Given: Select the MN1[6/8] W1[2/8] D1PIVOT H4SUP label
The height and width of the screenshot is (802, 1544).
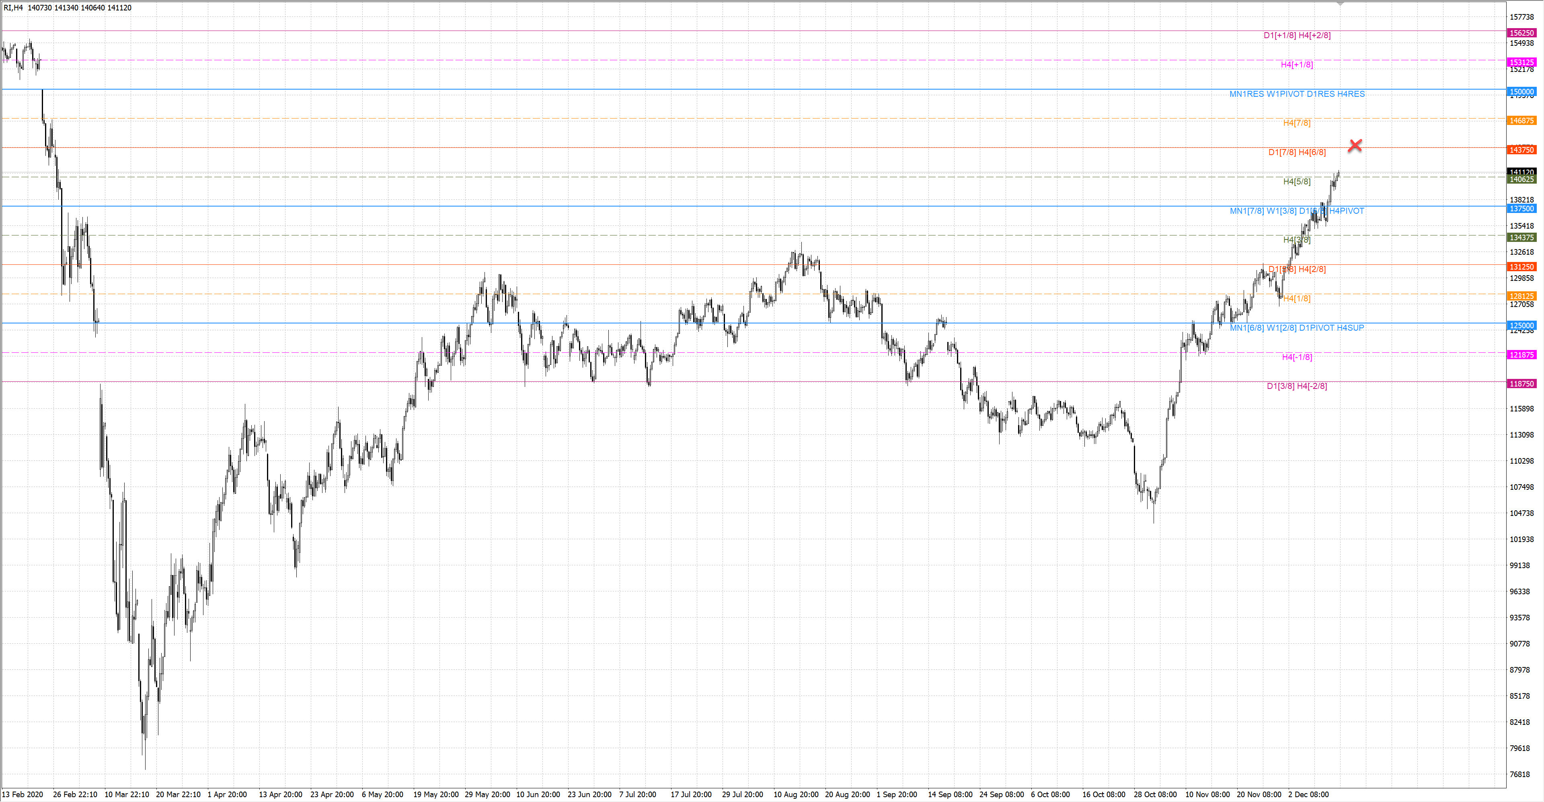Looking at the screenshot, I should (x=1296, y=327).
